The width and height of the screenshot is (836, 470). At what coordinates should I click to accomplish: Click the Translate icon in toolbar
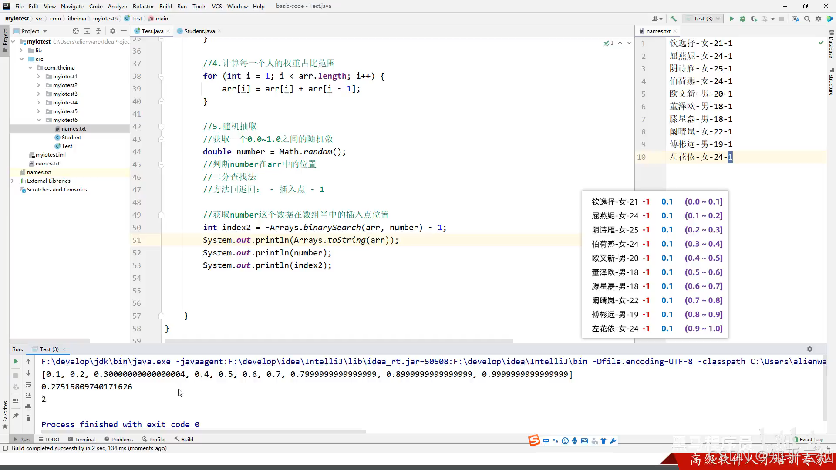pos(796,19)
